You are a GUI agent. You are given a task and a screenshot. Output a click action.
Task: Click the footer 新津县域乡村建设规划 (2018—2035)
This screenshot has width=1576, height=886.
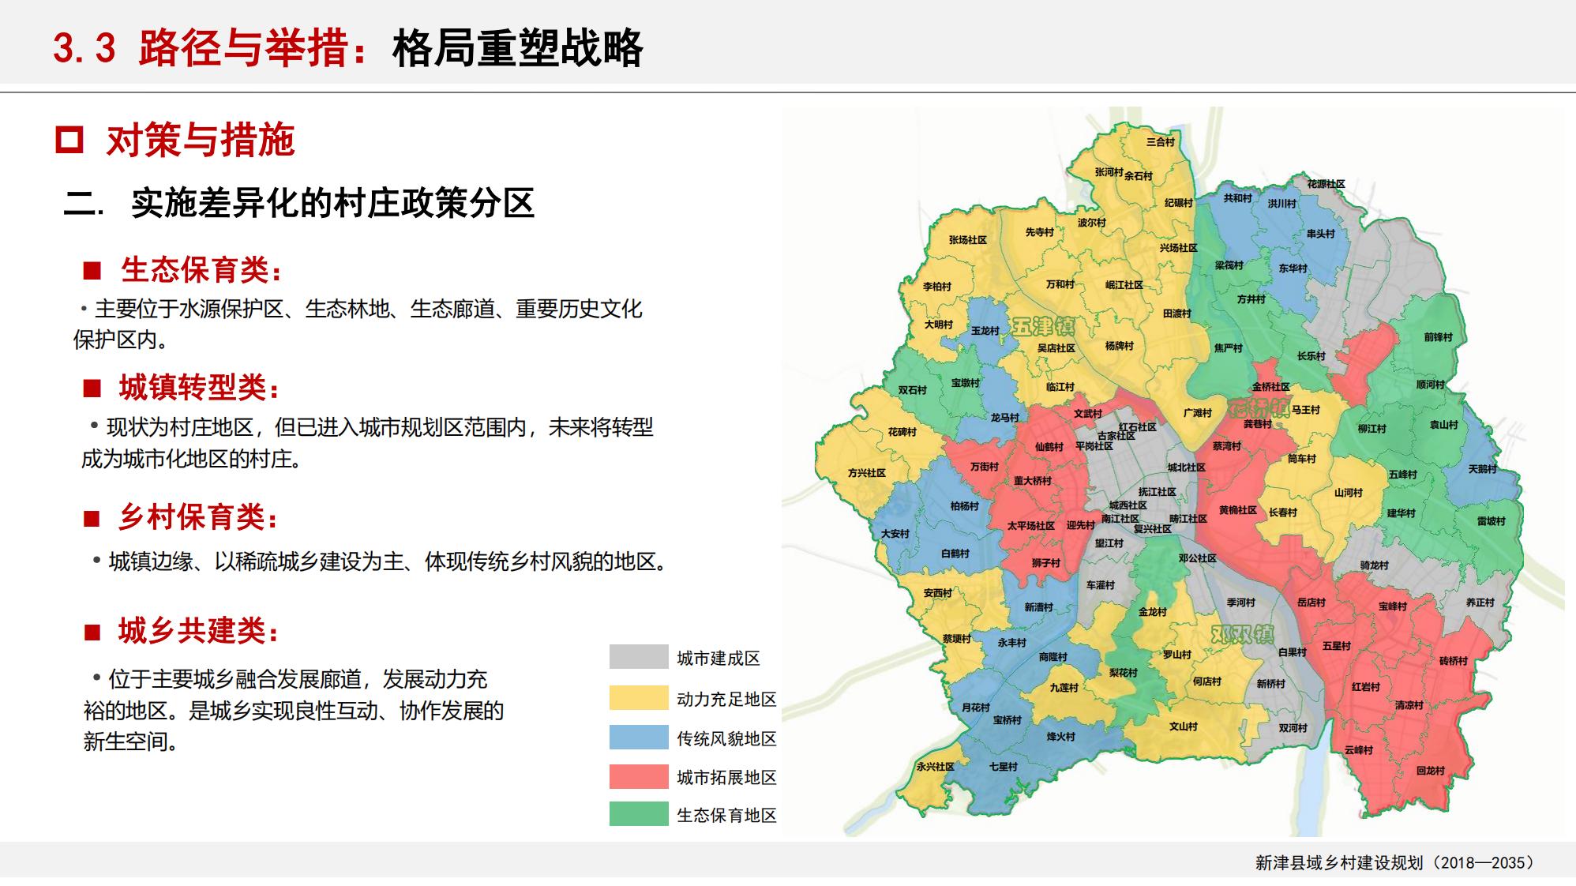tap(1394, 863)
